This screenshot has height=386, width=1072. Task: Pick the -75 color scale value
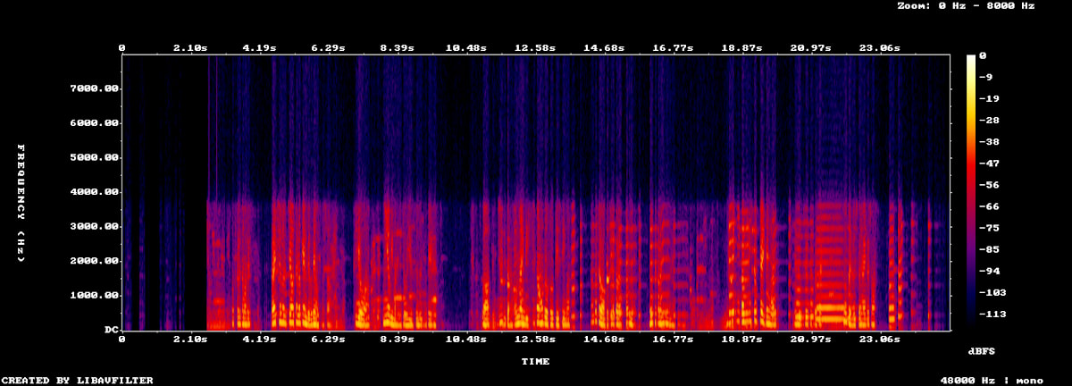989,228
